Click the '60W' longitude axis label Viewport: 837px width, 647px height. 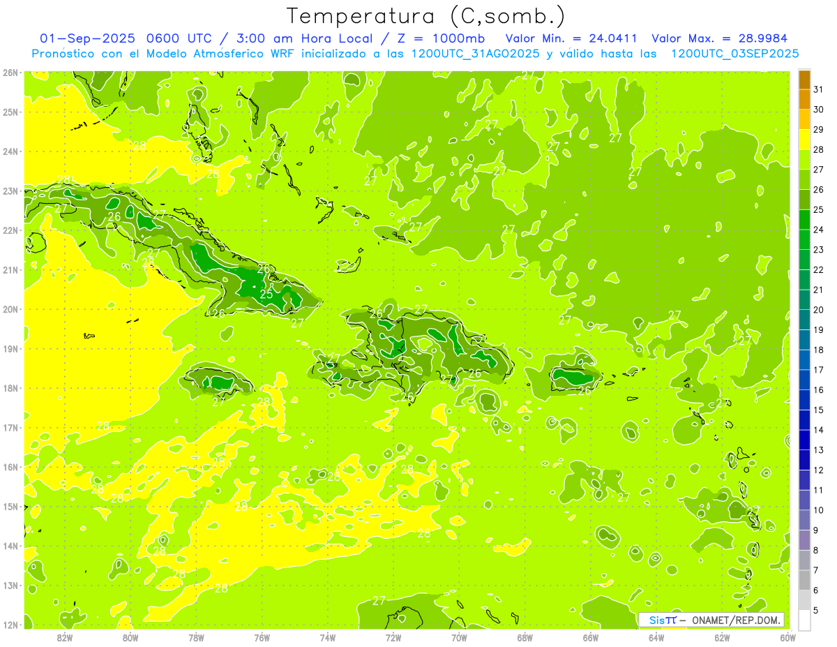pyautogui.click(x=787, y=637)
